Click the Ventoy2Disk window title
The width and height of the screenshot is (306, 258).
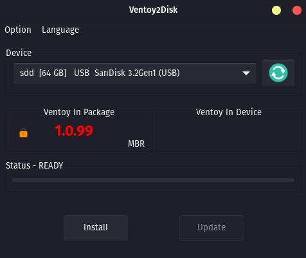pos(153,10)
